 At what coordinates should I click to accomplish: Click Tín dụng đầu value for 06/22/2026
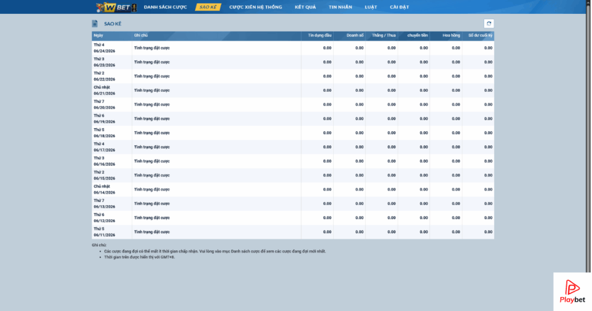pyautogui.click(x=327, y=76)
